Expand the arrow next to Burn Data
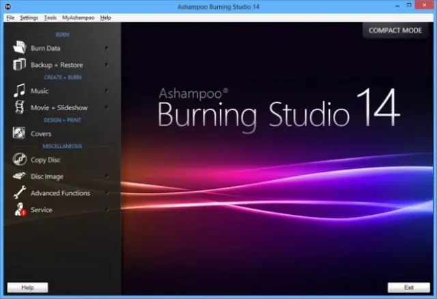Viewport: 437px width, 299px height. (107, 48)
